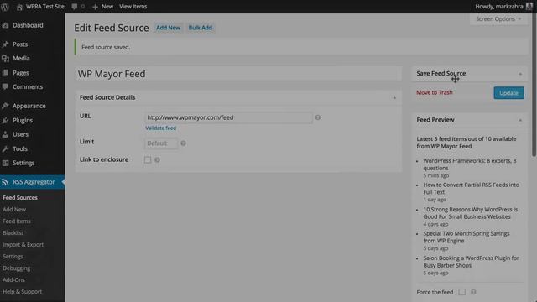Open Salon Booking a WordPress Plugin link
This screenshot has height=302, width=537.
click(471, 262)
